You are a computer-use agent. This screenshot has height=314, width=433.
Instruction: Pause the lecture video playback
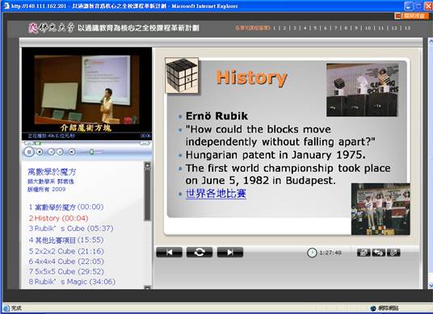pyautogui.click(x=29, y=152)
